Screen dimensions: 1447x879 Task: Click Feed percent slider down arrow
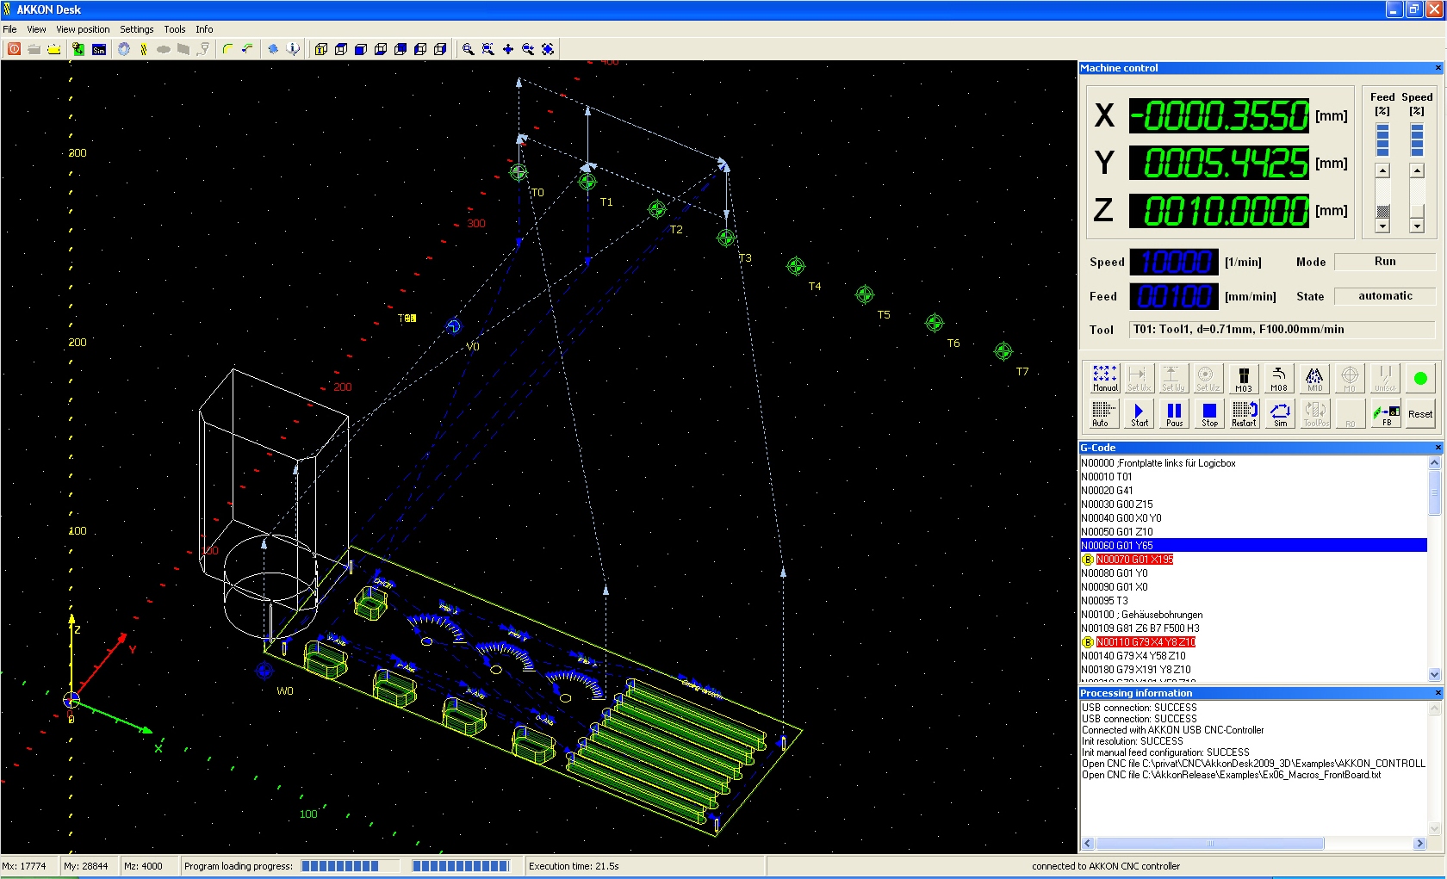(x=1382, y=226)
